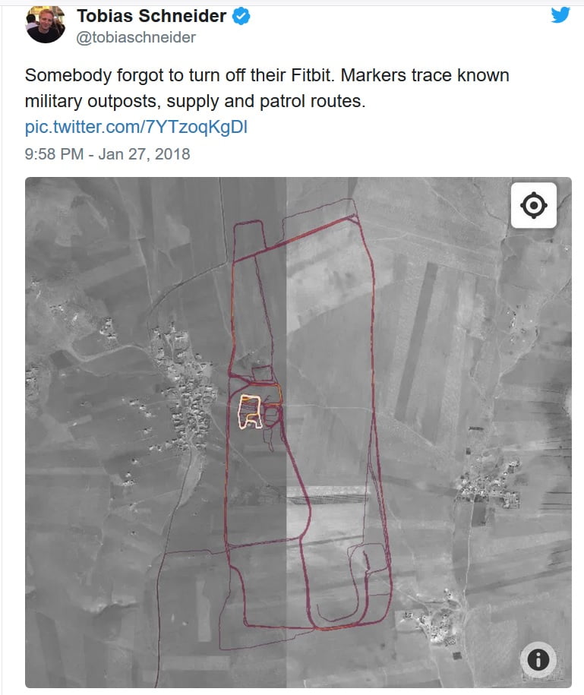
Task: Tap the crosshair locate icon on map
Action: pos(533,205)
